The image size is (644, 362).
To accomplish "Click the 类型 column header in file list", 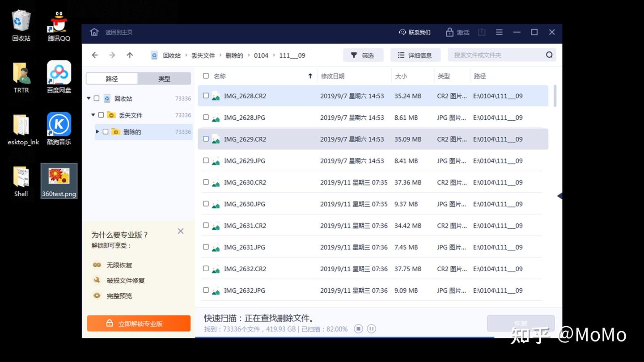I will (x=444, y=76).
